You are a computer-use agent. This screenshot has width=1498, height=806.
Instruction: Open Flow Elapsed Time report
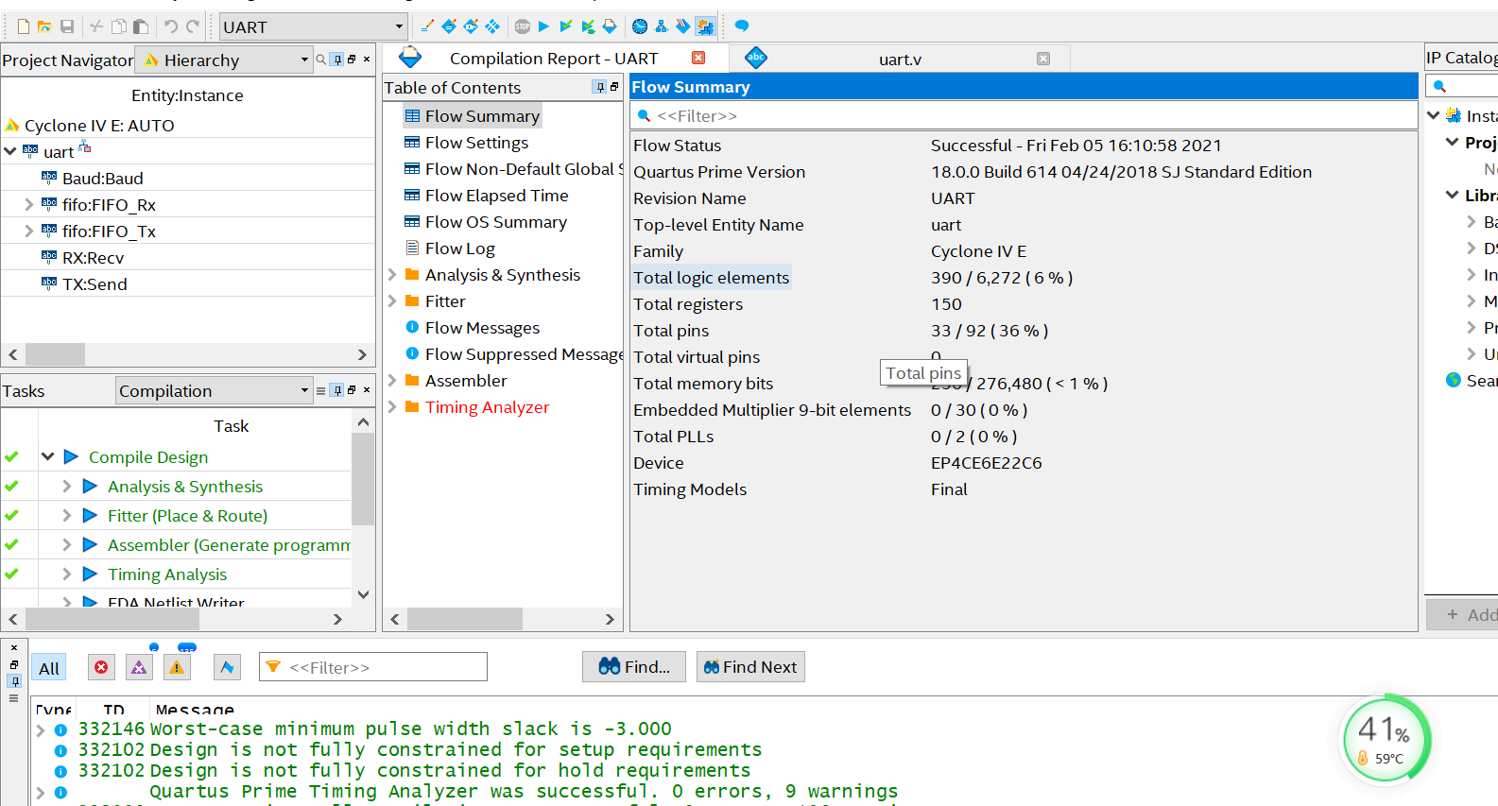coord(496,196)
